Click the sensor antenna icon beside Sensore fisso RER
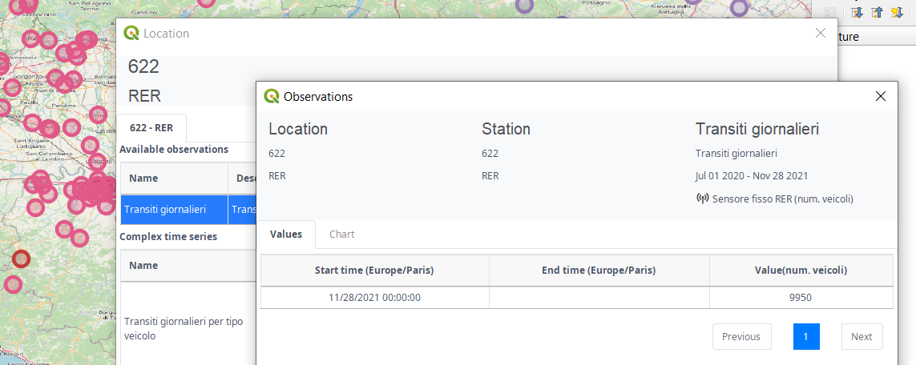The height and width of the screenshot is (365, 916). click(x=702, y=199)
